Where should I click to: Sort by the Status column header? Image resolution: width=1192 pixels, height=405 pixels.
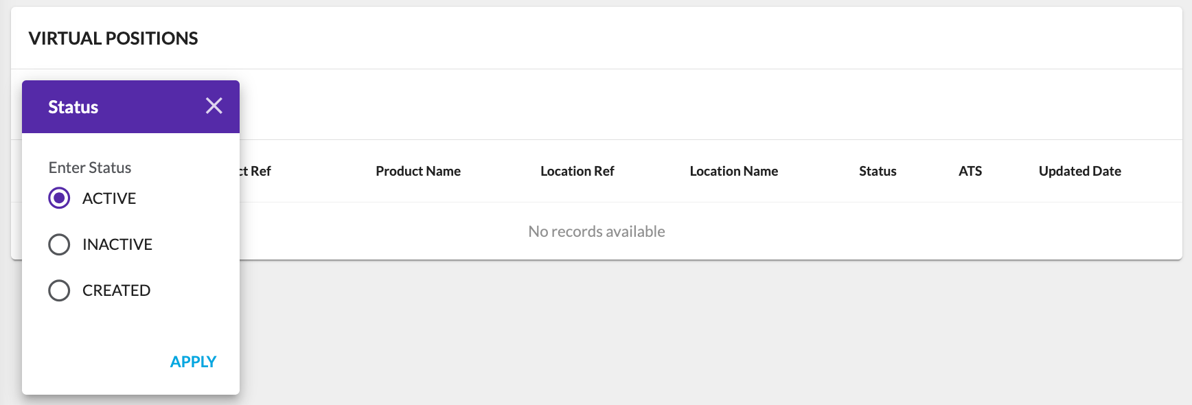click(877, 171)
